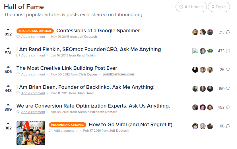
Task: Open The Most Creative Link Building Post Ever
Action: [x=67, y=68]
